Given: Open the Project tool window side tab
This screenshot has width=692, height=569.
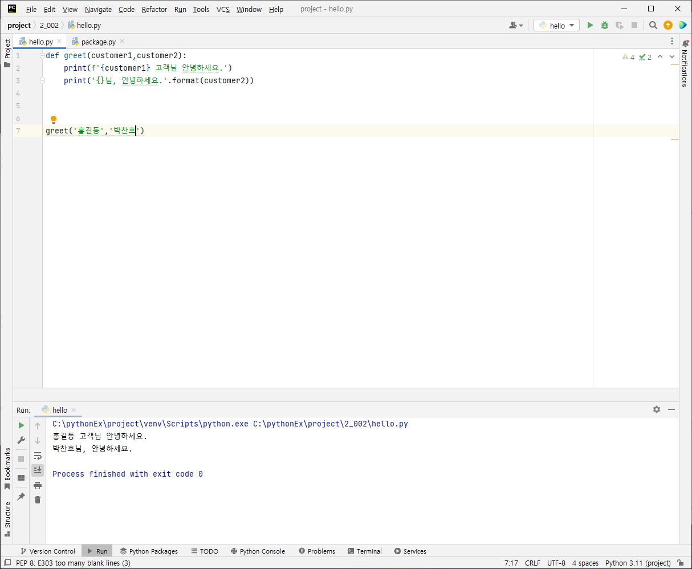Looking at the screenshot, I should point(7,53).
